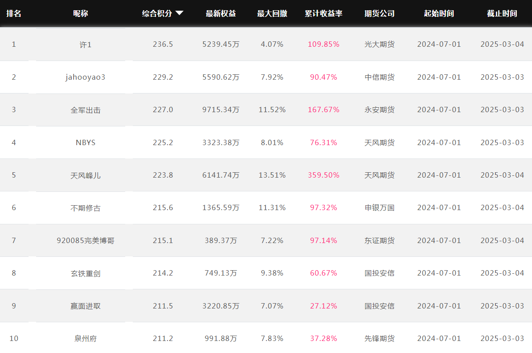Click cumulative return 27.12%
This screenshot has width=532, height=353.
click(323, 306)
